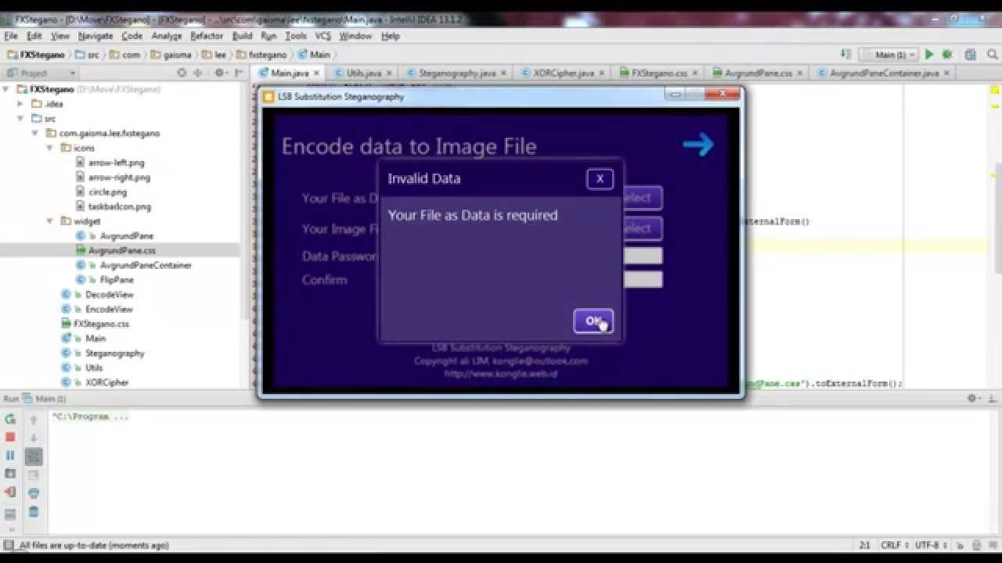Collapse the widget folder
1002x563 pixels.
click(50, 221)
